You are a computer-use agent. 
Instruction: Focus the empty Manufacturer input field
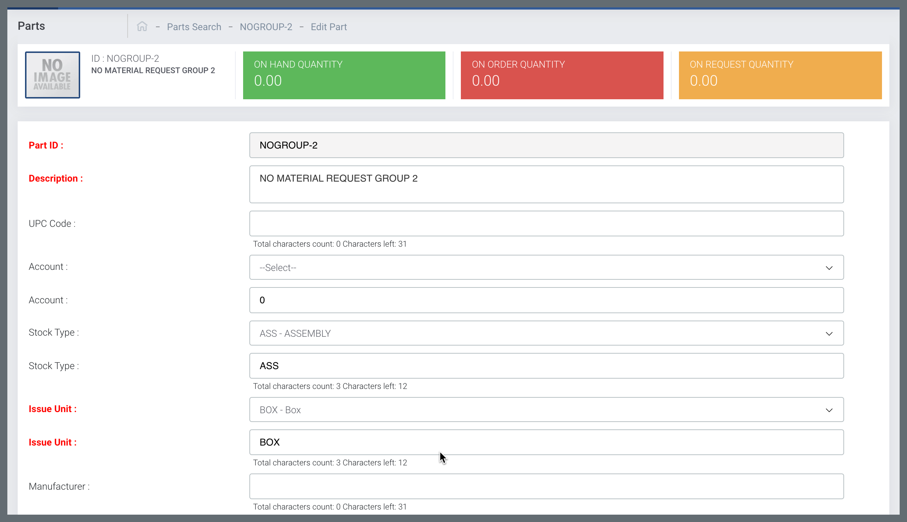click(x=546, y=486)
